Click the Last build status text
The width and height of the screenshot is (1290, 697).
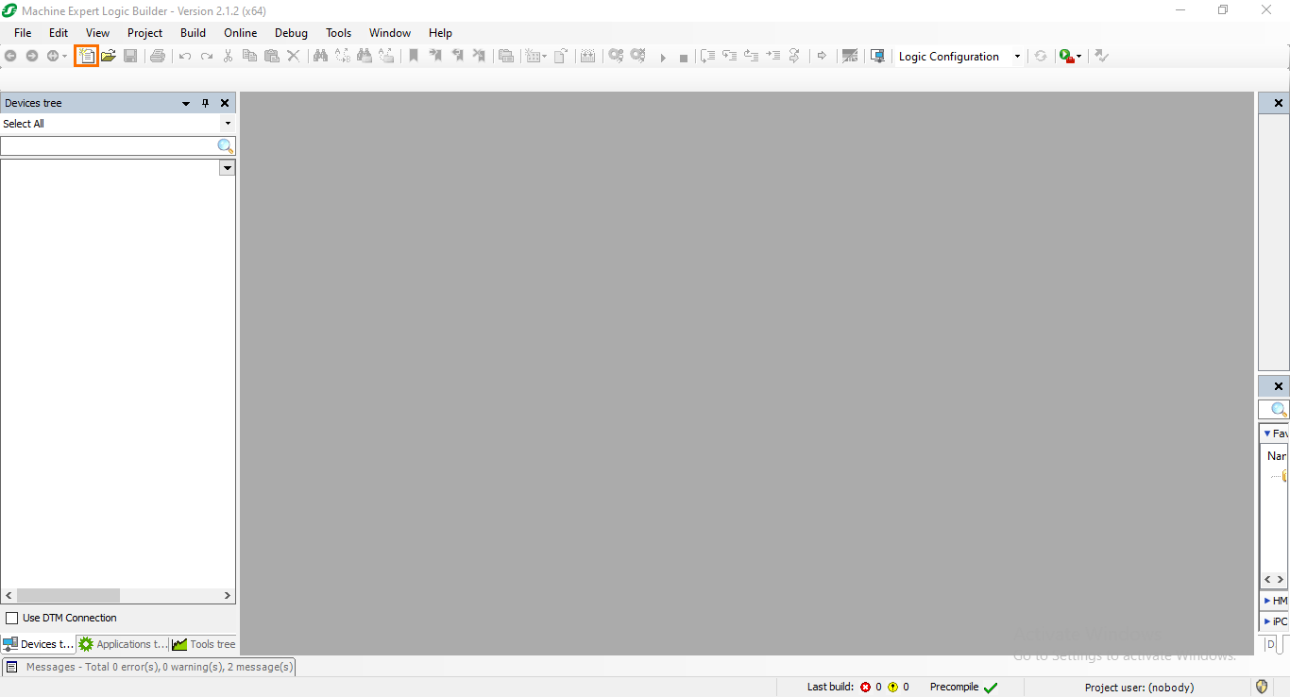830,688
